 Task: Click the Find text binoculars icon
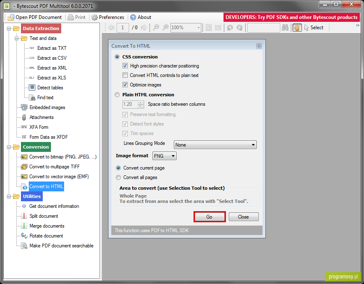coord(32,98)
